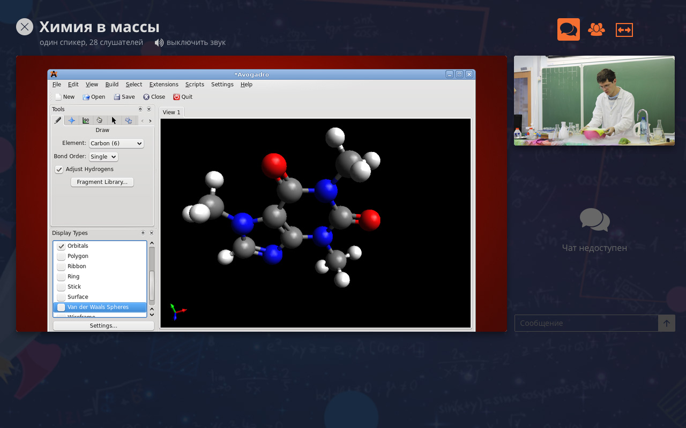Toggle Adjust Hydrogens checkbox
This screenshot has width=686, height=428.
59,170
